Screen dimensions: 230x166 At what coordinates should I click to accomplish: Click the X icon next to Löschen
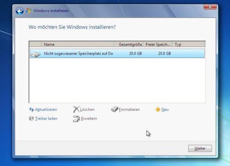(x=76, y=109)
